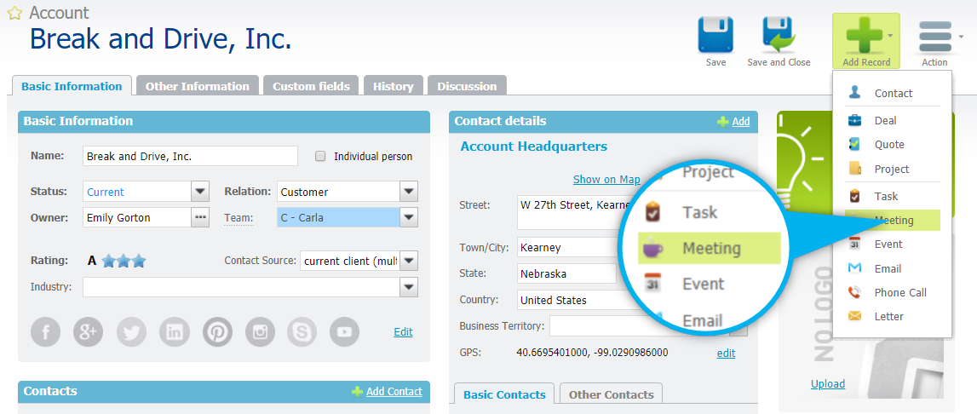Switch to the Custom fields tab

click(x=311, y=86)
